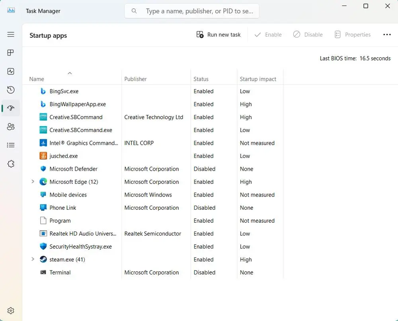The width and height of the screenshot is (398, 321).
Task: Click Run new task button
Action: click(x=219, y=35)
